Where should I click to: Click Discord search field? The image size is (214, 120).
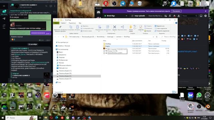click(x=190, y=16)
